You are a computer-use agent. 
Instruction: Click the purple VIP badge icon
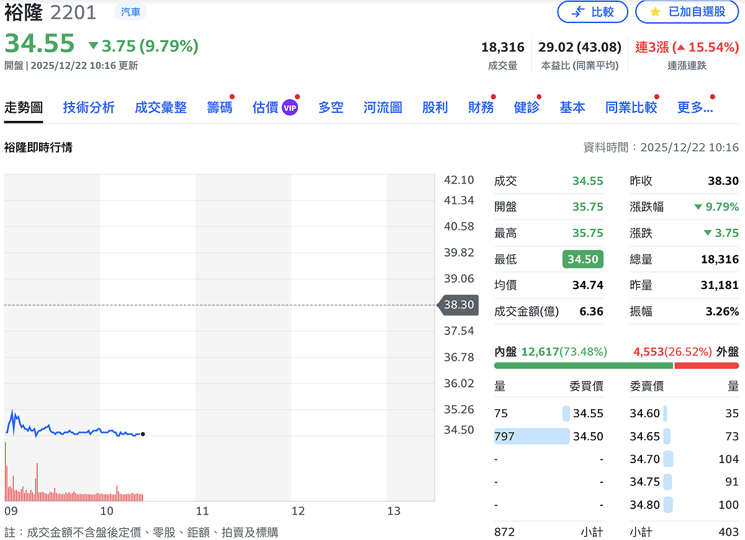(290, 108)
